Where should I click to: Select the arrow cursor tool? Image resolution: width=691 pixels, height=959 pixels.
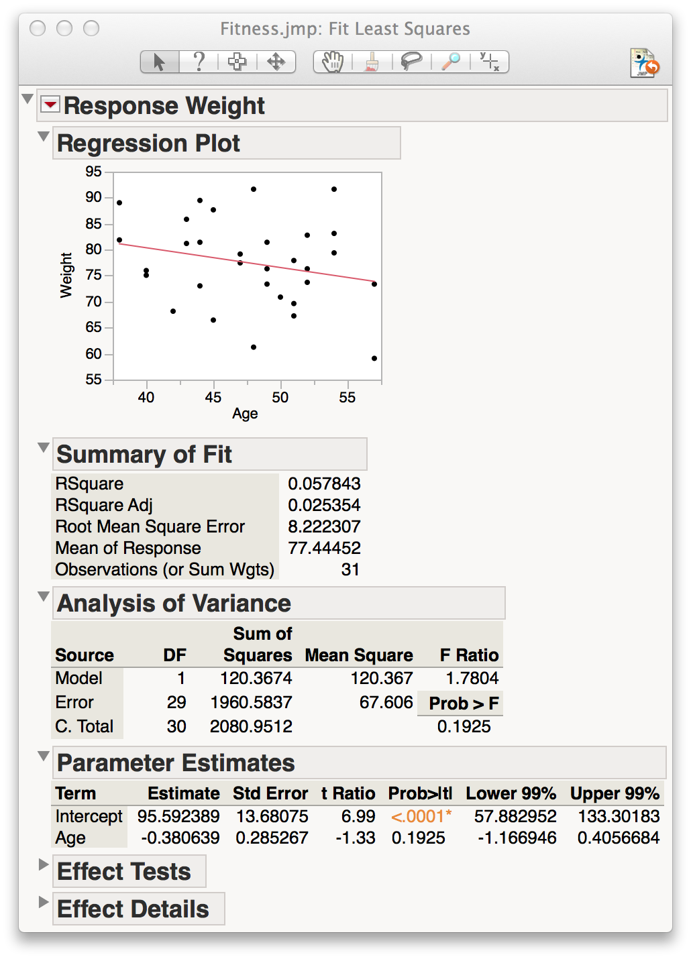[159, 62]
